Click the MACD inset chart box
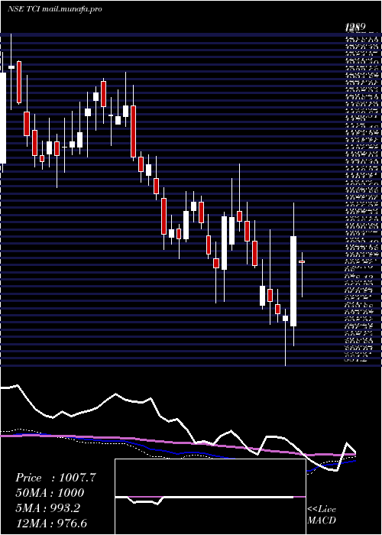 (210, 497)
